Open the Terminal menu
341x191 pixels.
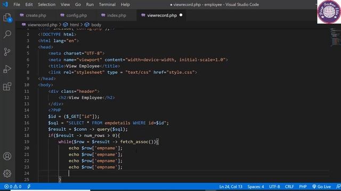click(107, 5)
